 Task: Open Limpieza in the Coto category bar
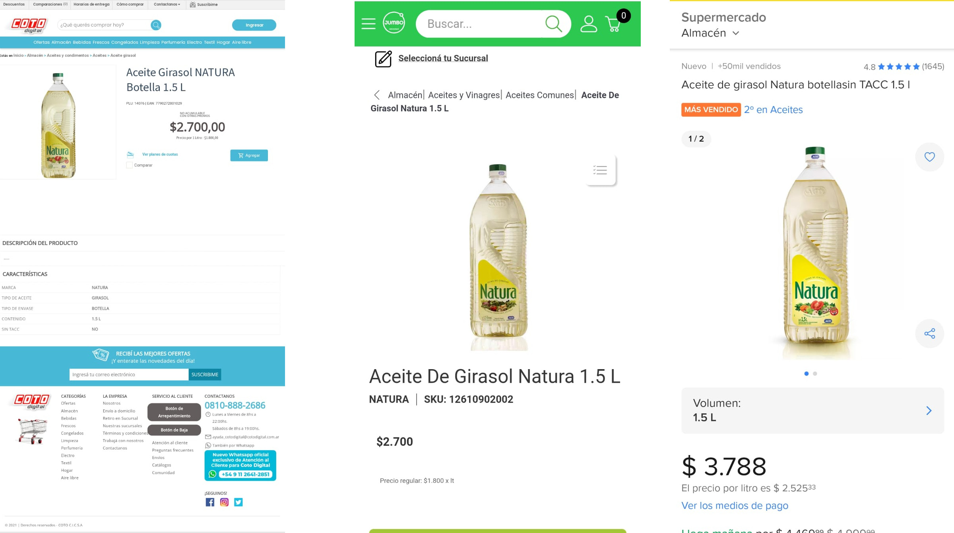[149, 42]
